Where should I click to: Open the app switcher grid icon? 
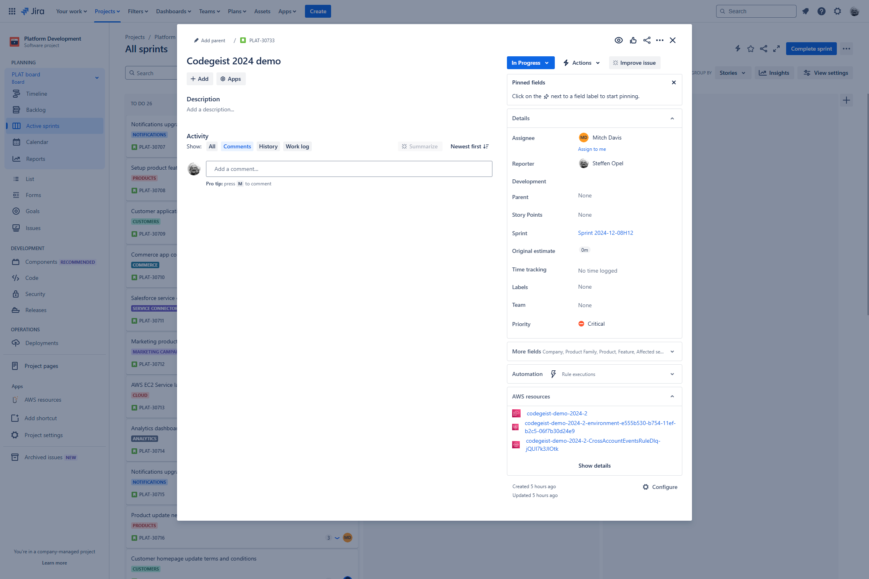click(12, 11)
